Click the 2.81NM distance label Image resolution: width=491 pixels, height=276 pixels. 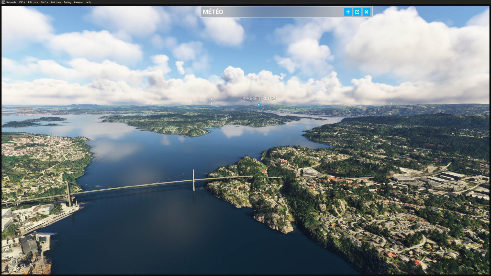click(x=270, y=98)
